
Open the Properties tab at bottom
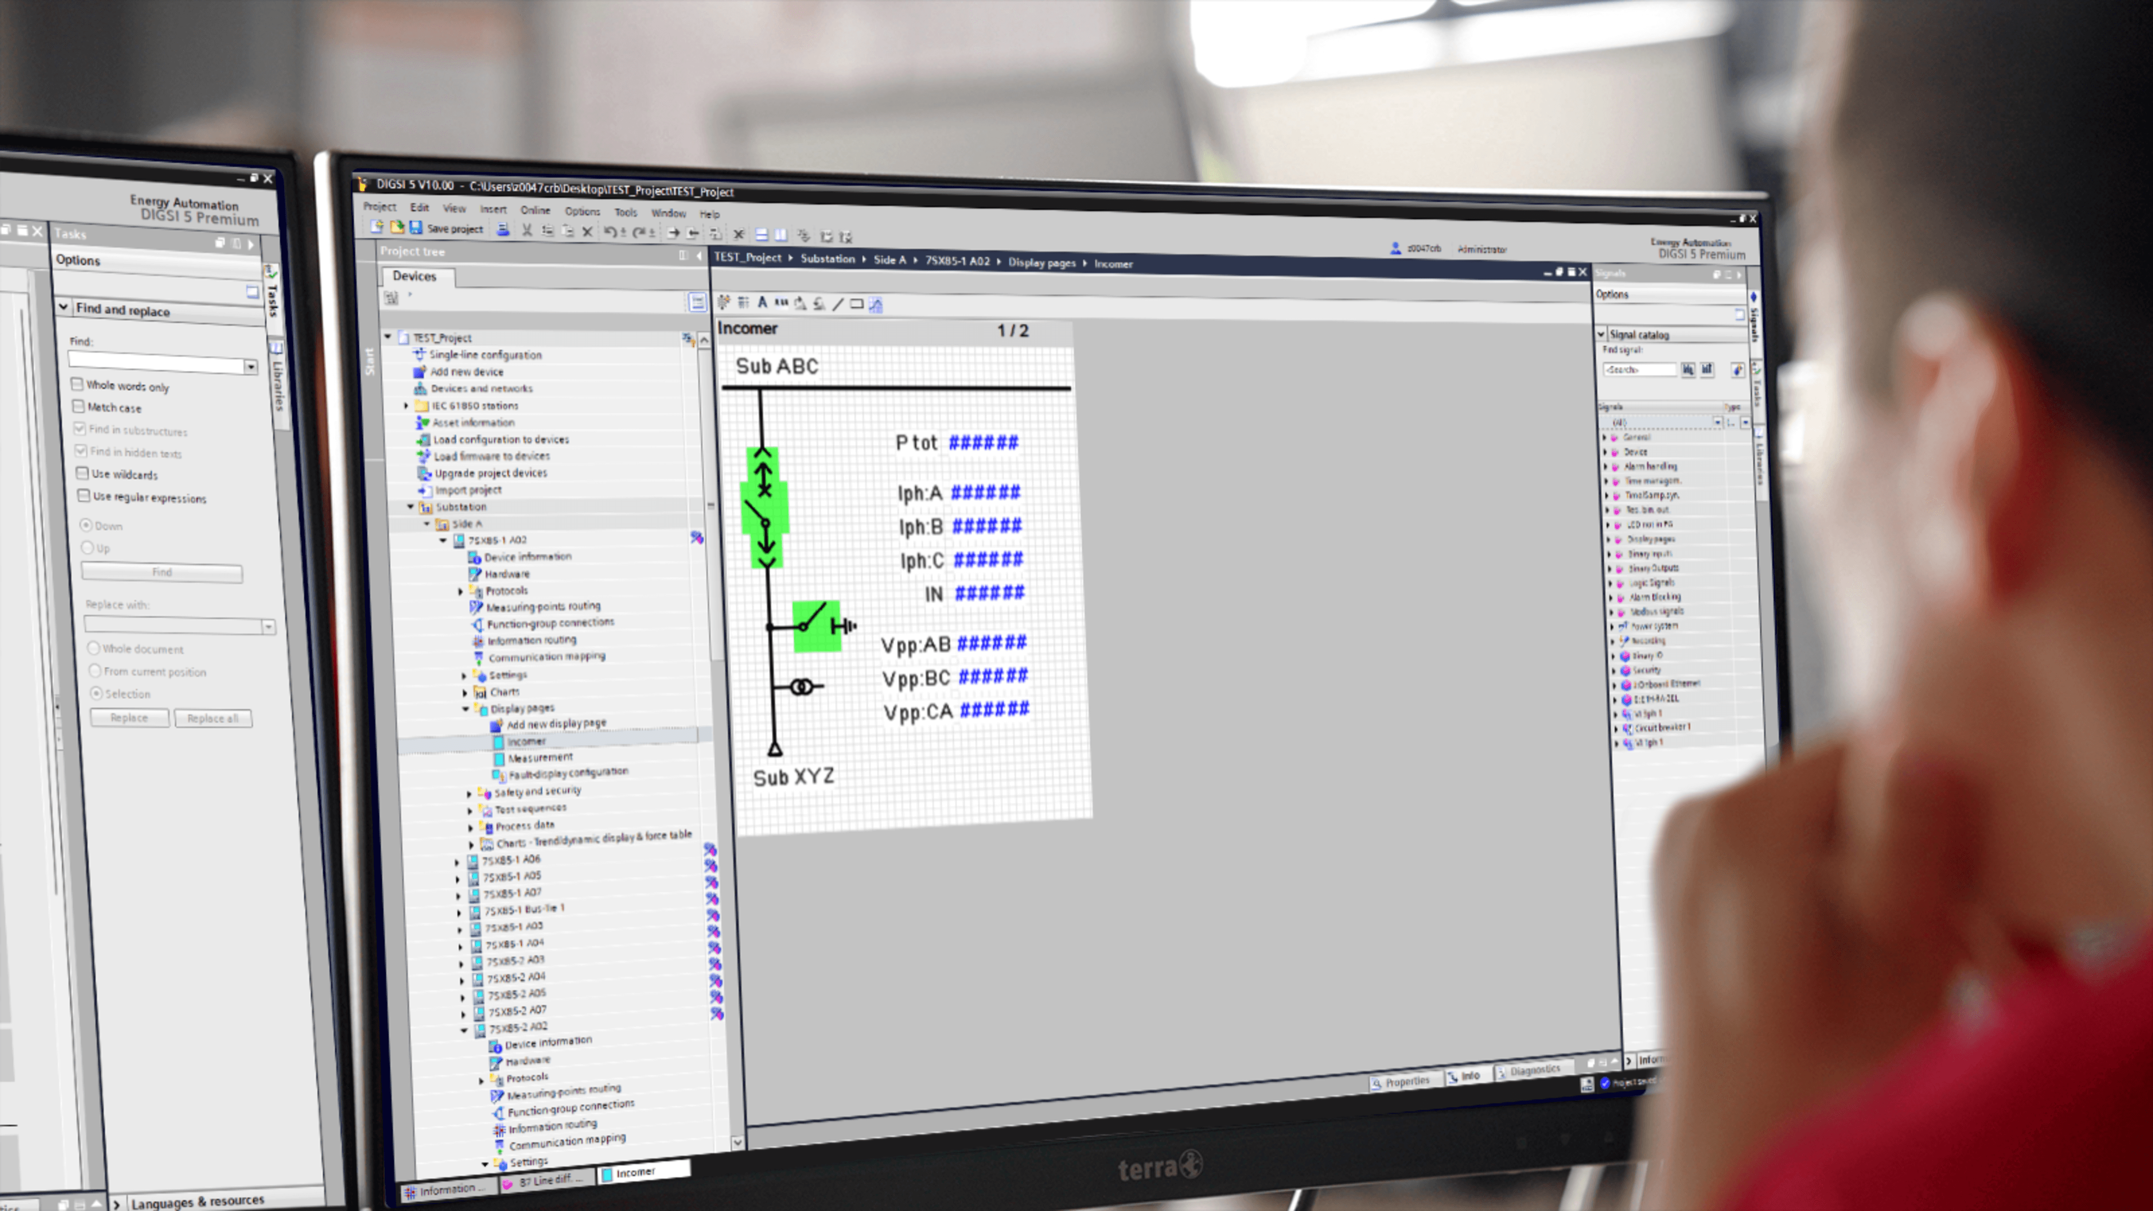tap(1401, 1082)
